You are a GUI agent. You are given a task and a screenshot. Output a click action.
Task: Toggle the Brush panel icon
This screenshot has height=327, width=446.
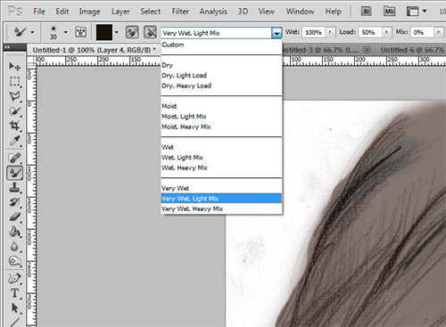coord(81,32)
